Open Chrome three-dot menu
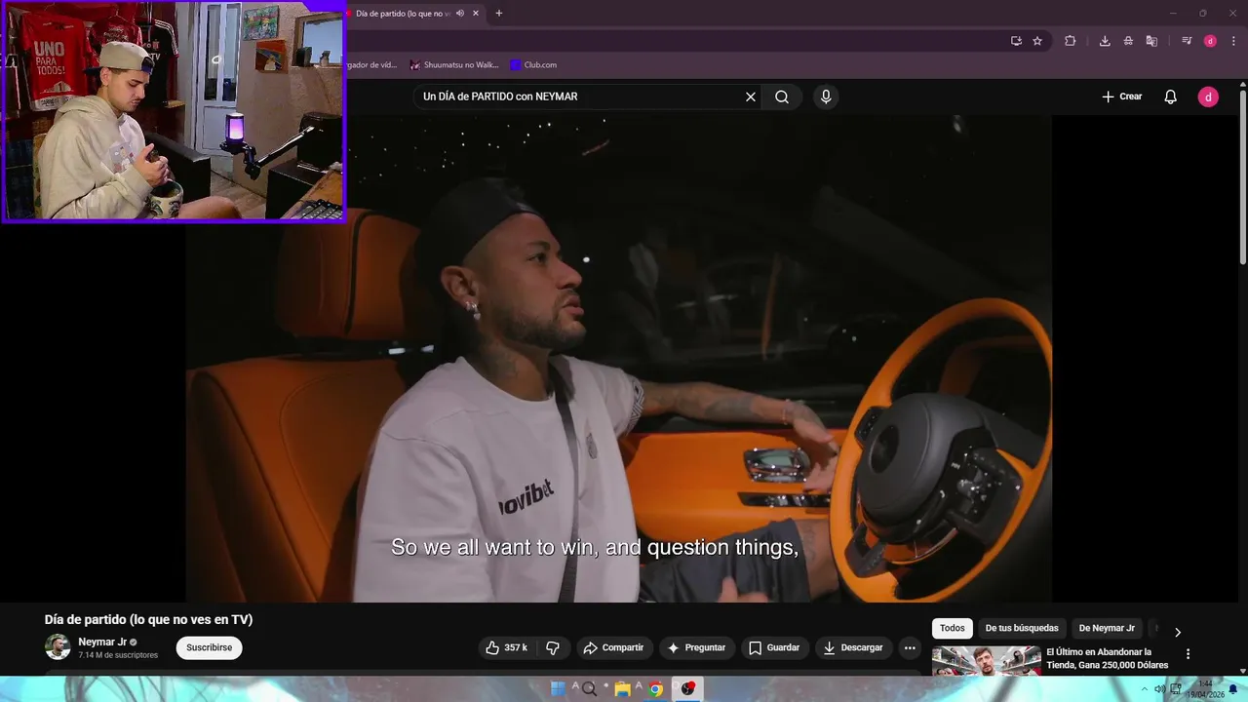Viewport: 1248px width, 702px height. (x=1233, y=41)
